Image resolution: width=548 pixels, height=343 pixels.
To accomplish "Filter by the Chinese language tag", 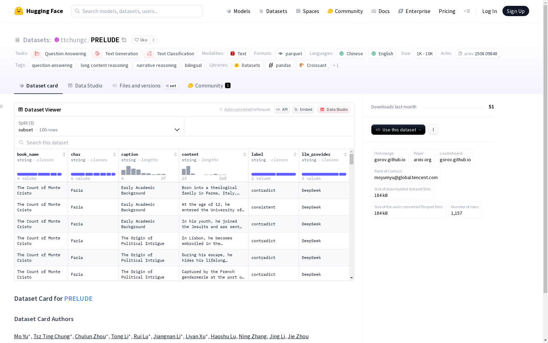I will click(x=351, y=54).
